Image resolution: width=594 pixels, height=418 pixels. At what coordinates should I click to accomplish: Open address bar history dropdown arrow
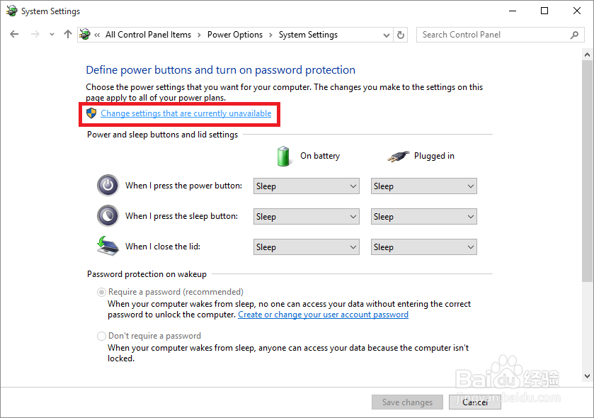386,35
